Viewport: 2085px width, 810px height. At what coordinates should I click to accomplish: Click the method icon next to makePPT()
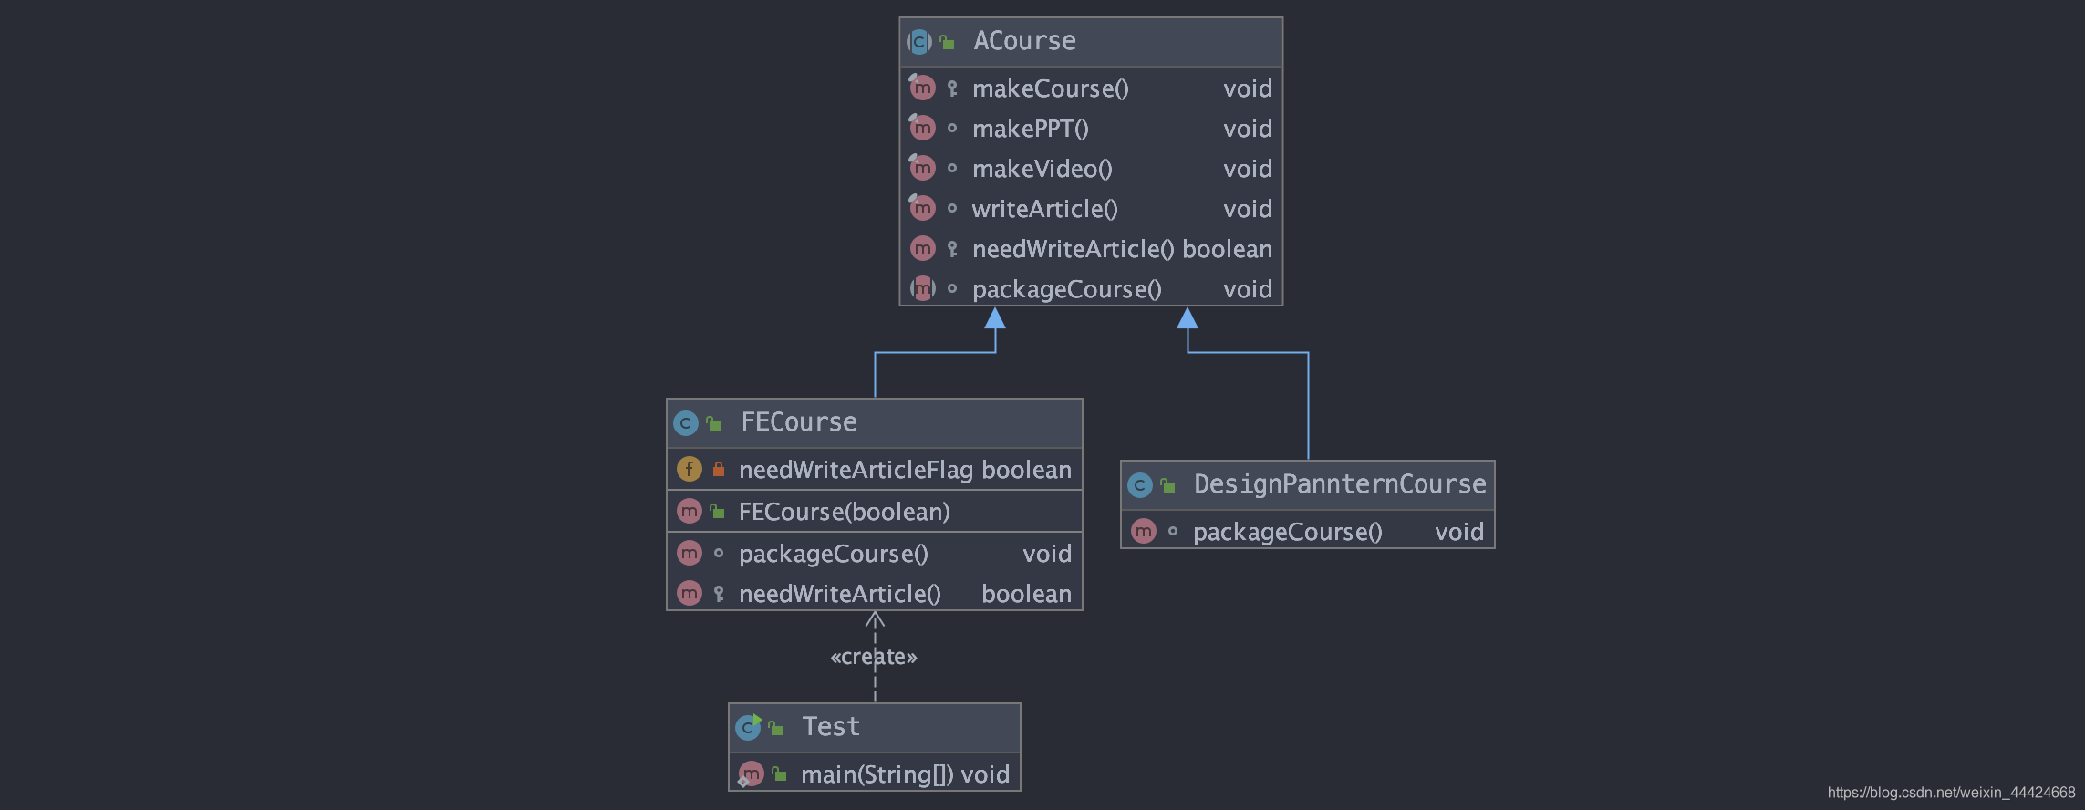click(922, 128)
